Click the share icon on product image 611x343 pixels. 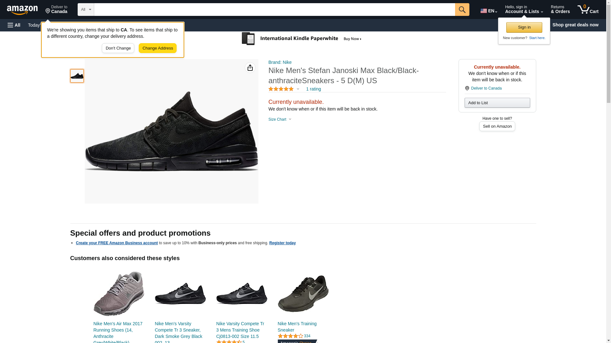[x=250, y=68]
